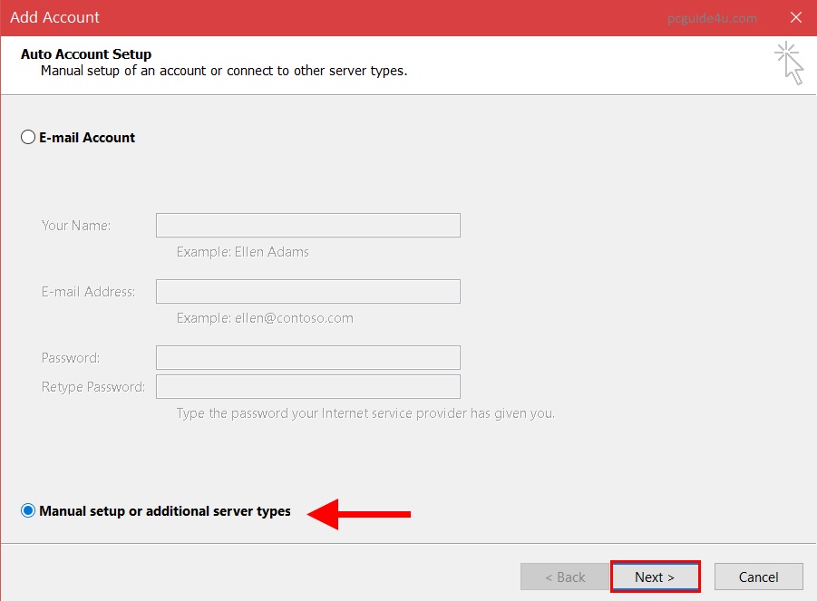Click the Auto Account Setup heading

click(86, 54)
